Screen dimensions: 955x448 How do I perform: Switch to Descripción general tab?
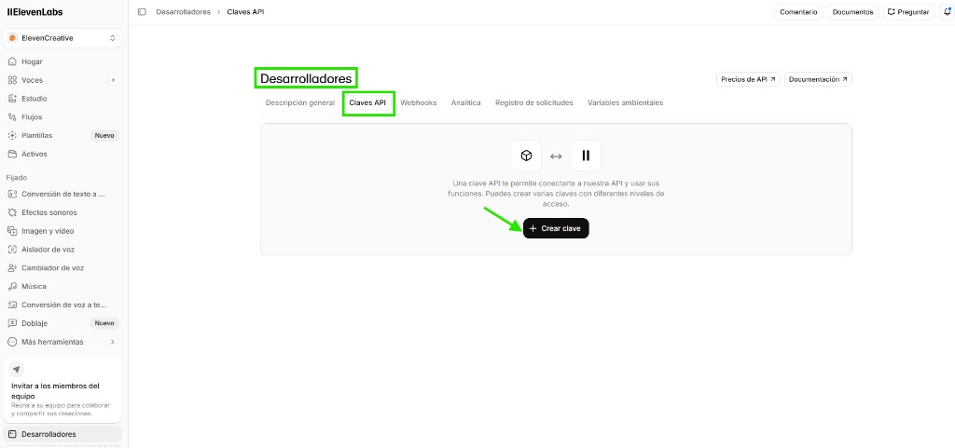(x=300, y=102)
